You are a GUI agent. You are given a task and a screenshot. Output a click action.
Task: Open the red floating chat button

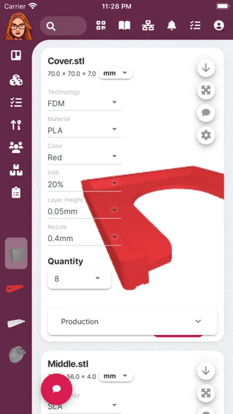(57, 389)
